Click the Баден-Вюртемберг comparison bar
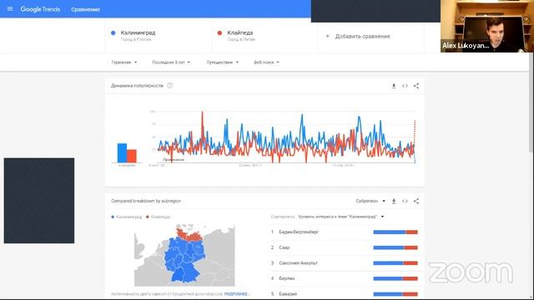Viewport: 534px width, 300px height. click(x=395, y=232)
